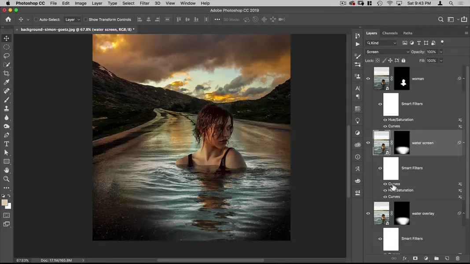
Task: Delete the selected layer with trash
Action: coord(457,258)
